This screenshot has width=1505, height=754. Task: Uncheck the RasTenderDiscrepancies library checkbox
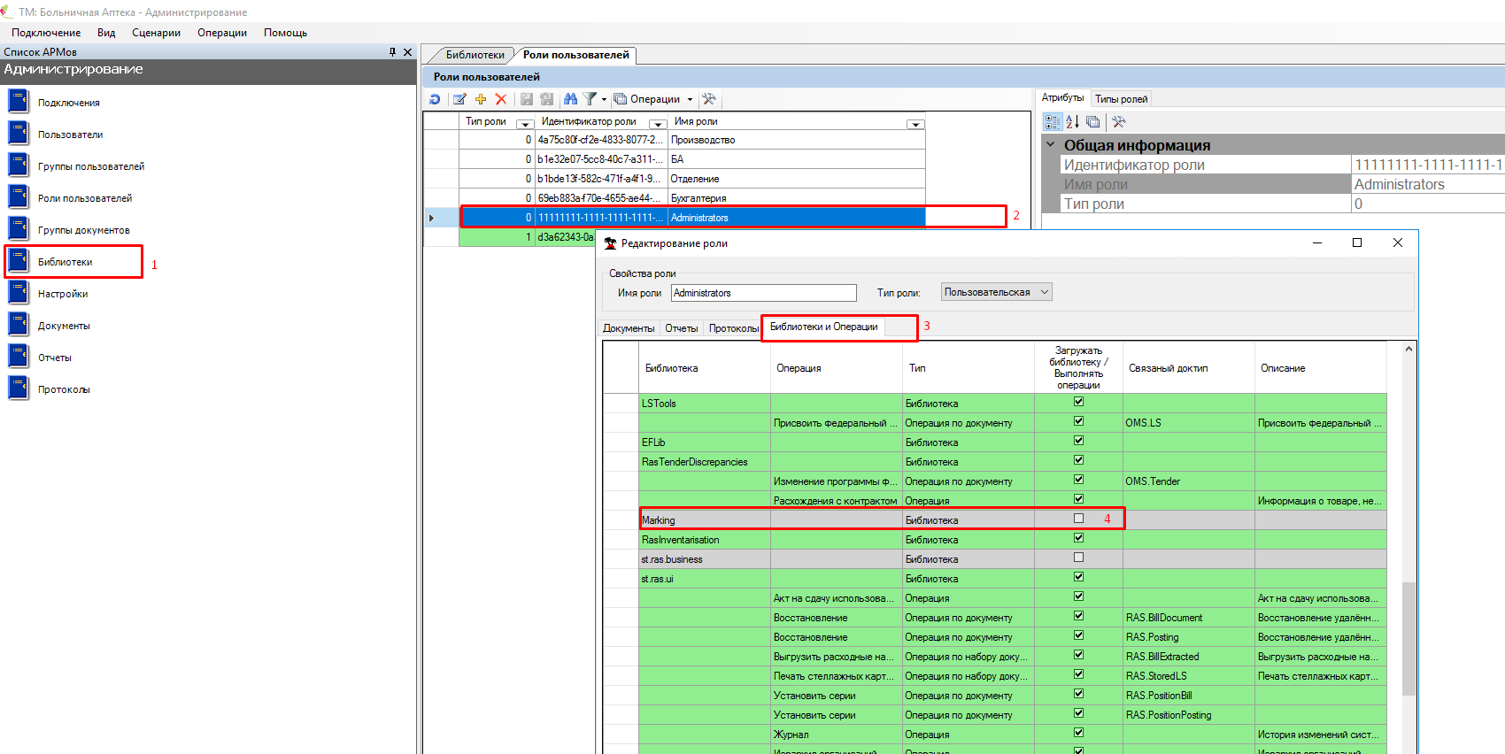click(x=1078, y=460)
